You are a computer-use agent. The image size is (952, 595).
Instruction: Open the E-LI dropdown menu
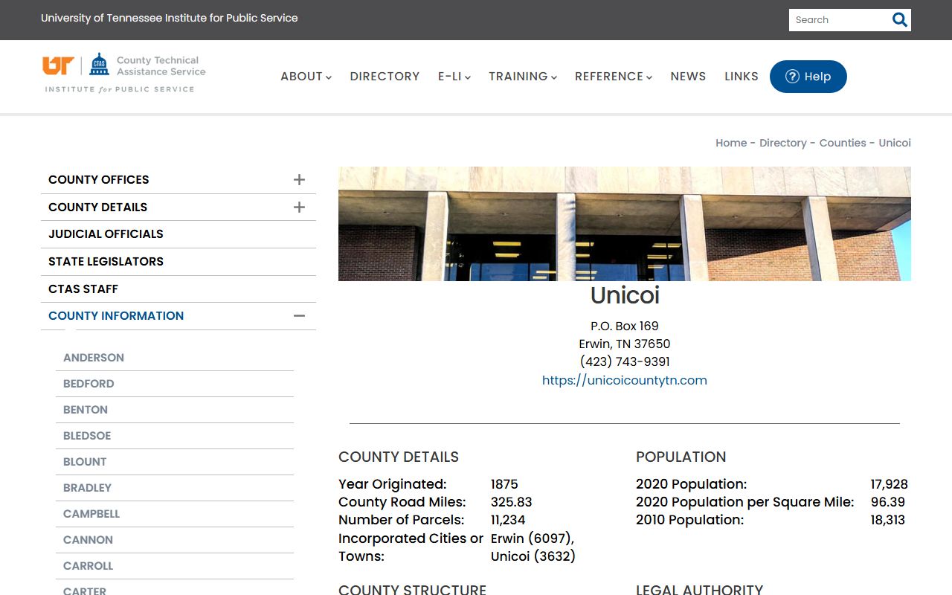click(454, 77)
